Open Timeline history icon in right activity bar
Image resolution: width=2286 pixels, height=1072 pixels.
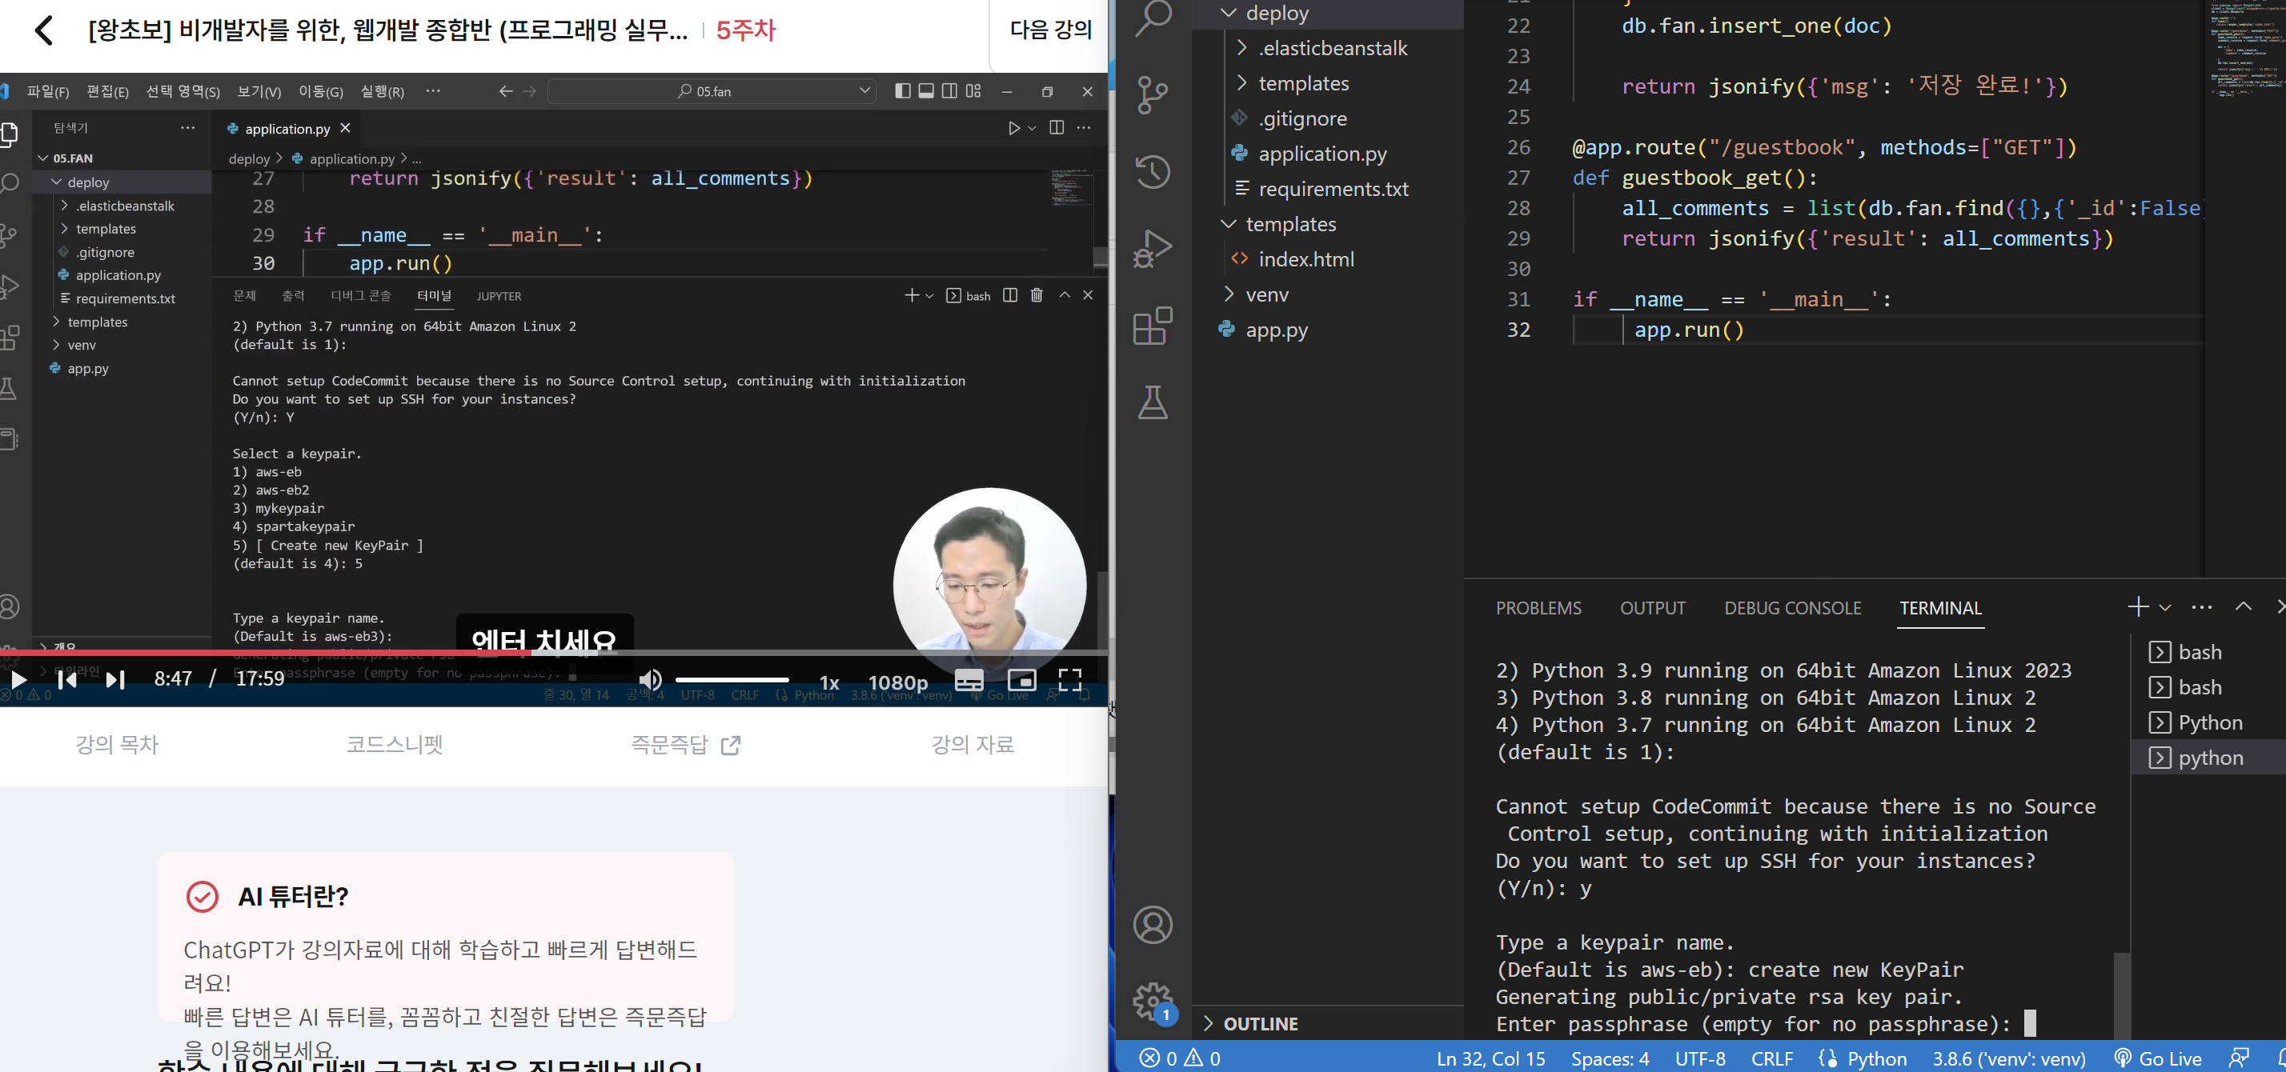click(x=1153, y=171)
